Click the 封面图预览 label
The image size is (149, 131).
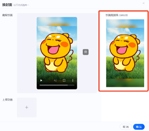point(112,15)
